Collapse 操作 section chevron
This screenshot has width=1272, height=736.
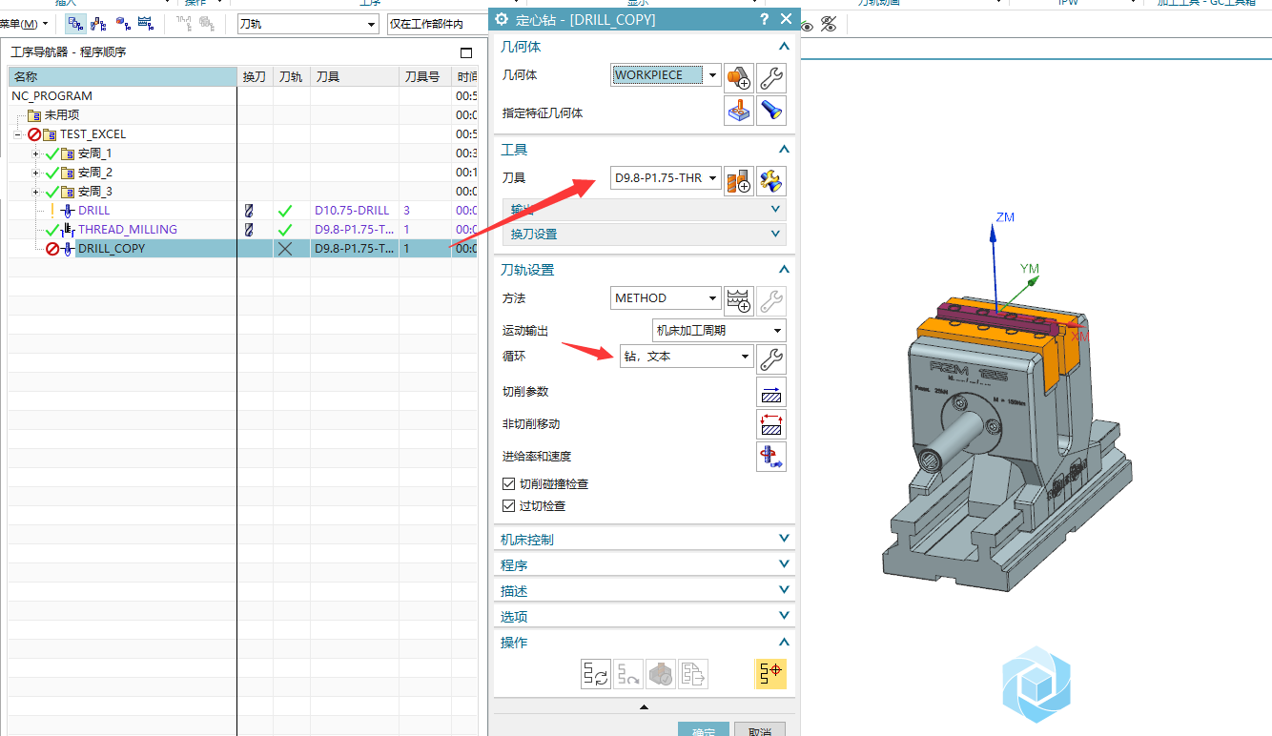pos(784,642)
